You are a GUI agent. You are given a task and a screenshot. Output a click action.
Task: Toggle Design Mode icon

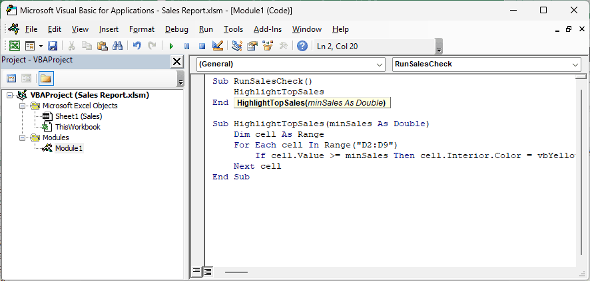(218, 46)
